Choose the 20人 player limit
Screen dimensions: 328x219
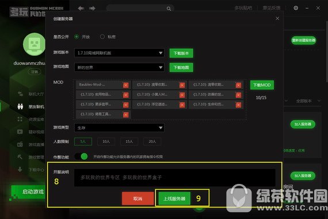[152, 141]
